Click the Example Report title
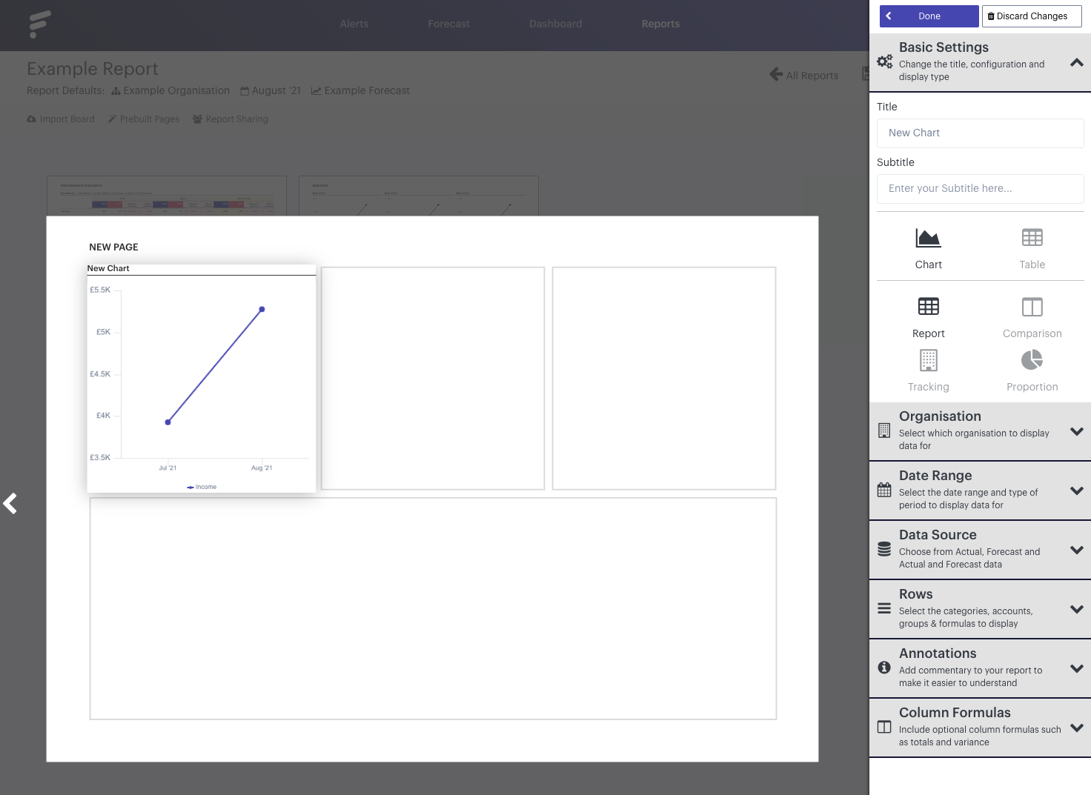 pyautogui.click(x=93, y=68)
